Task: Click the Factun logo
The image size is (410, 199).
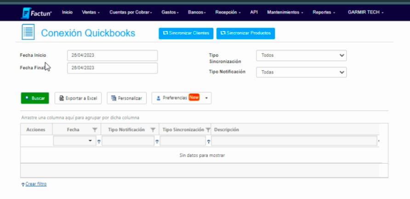Action: (36, 13)
